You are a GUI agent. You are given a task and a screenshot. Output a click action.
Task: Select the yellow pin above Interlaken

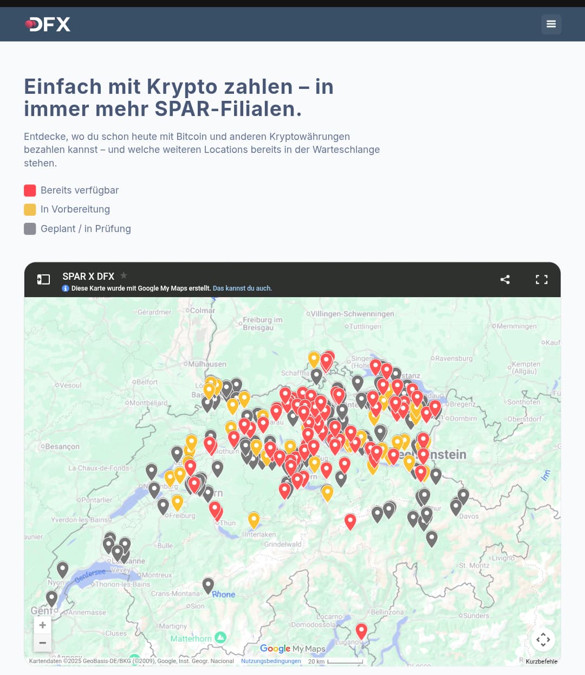tap(253, 520)
